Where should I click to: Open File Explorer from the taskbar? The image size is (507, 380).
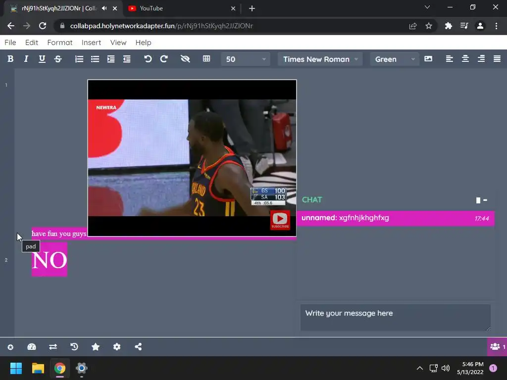click(x=38, y=368)
